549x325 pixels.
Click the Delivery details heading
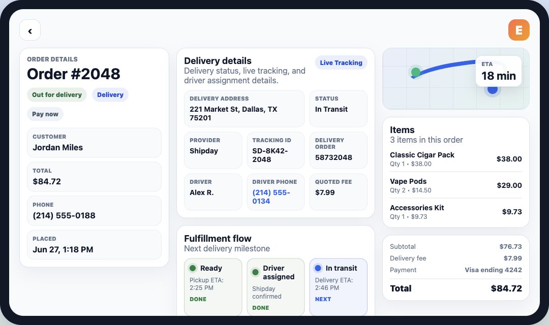click(218, 61)
